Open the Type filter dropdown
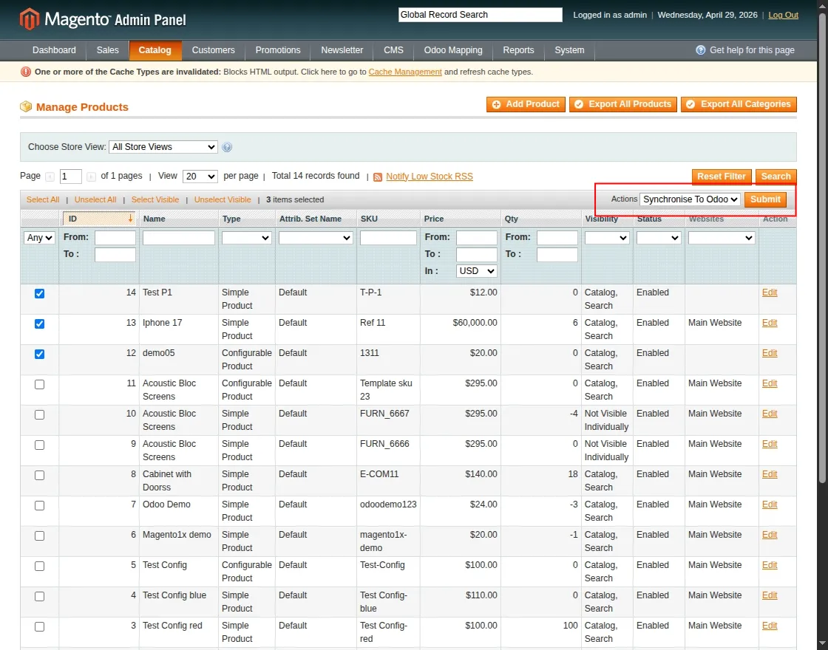828x650 pixels. coord(247,238)
